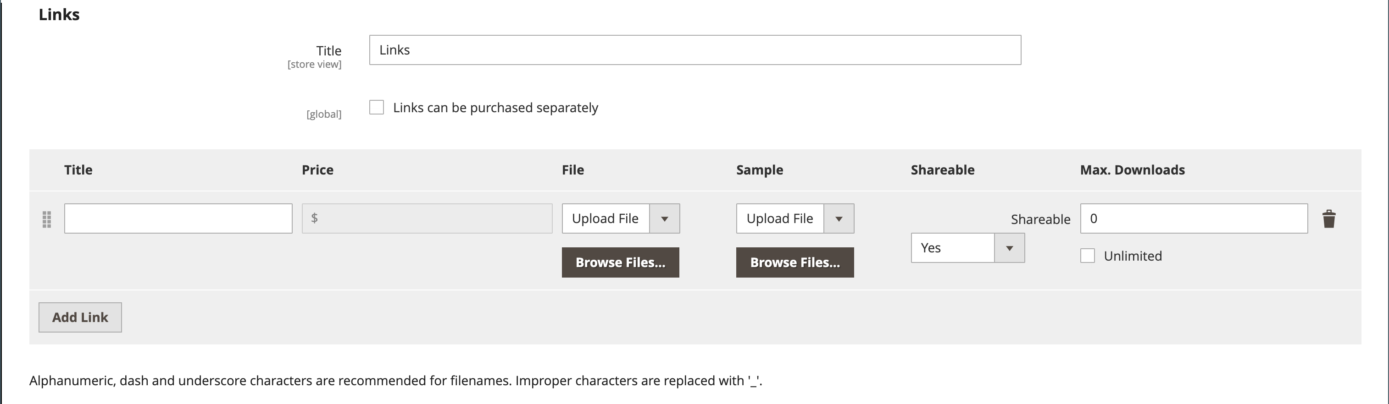This screenshot has height=404, width=1389.
Task: Click the Sample column dropdown arrow
Action: point(839,218)
